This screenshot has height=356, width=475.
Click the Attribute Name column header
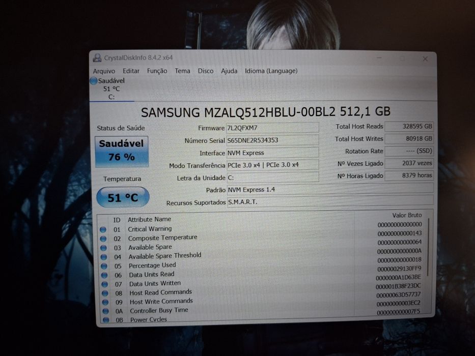pos(149,220)
